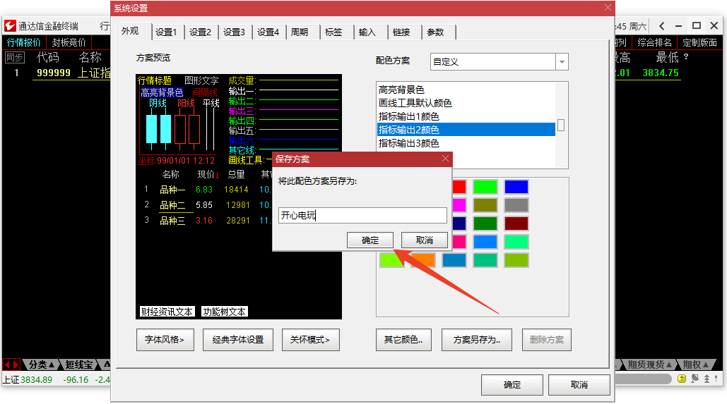Select 指标输出1颜色 in the color item list
This screenshot has height=404, width=727.
point(466,116)
